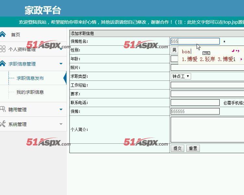Open 求职信息管理 menu

point(22,64)
